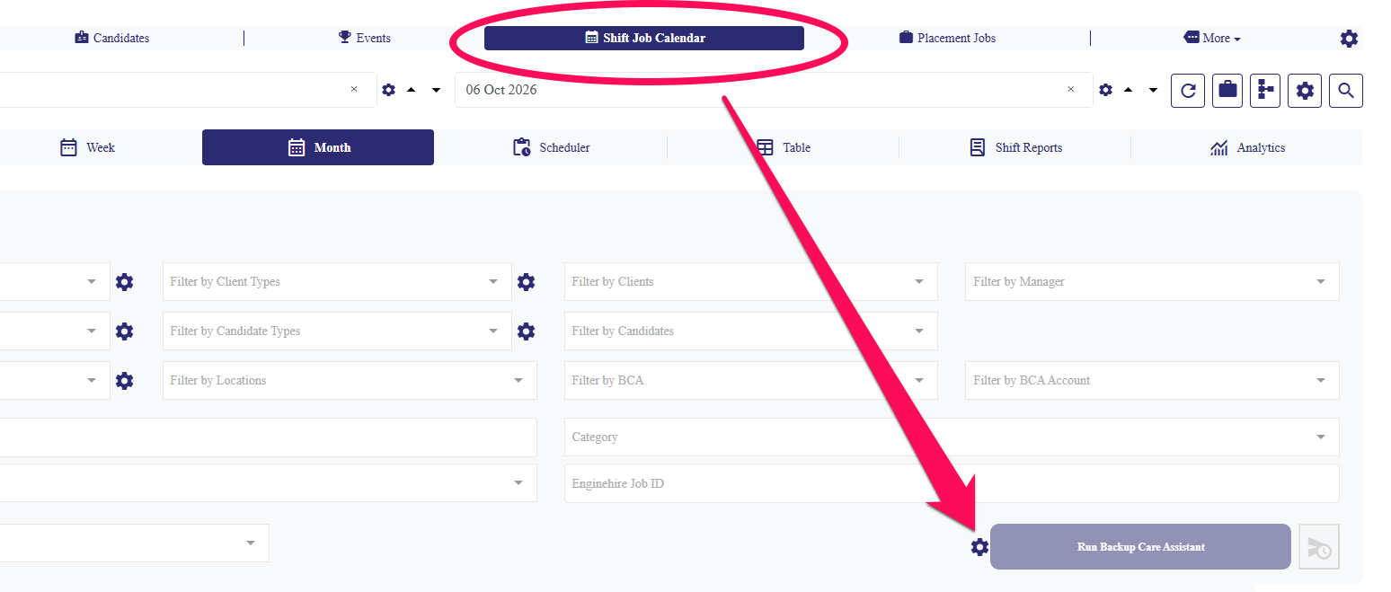Select the Week view tab
Image resolution: width=1391 pixels, height=592 pixels.
(88, 148)
